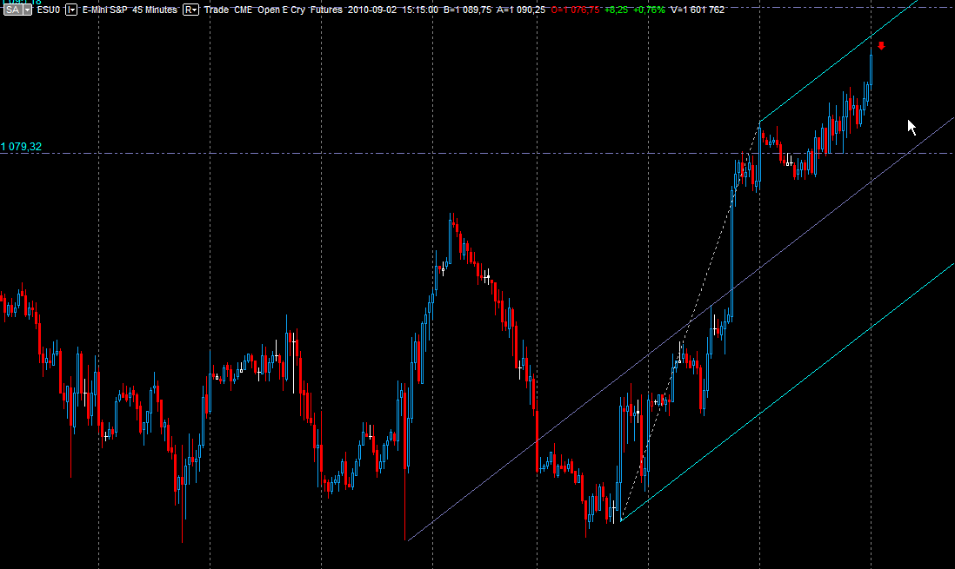Click the red down-arrow sell marker
The height and width of the screenshot is (569, 955).
[881, 46]
